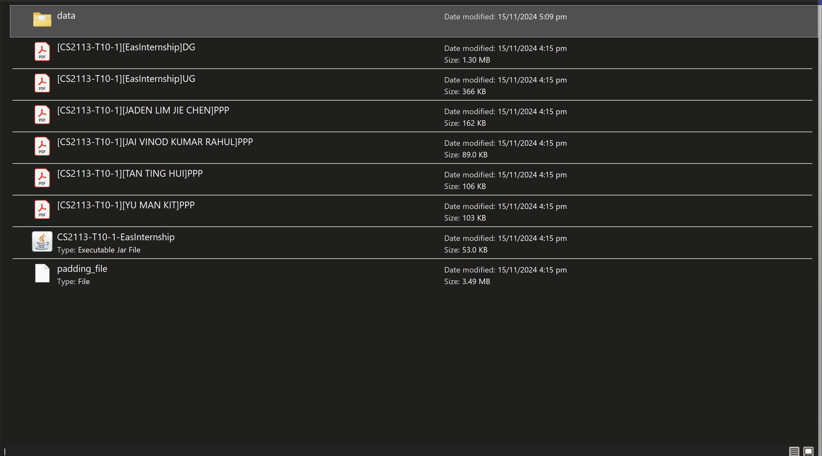Click PDF icon for YU MAN KIT
This screenshot has height=456, width=822.
(x=42, y=210)
